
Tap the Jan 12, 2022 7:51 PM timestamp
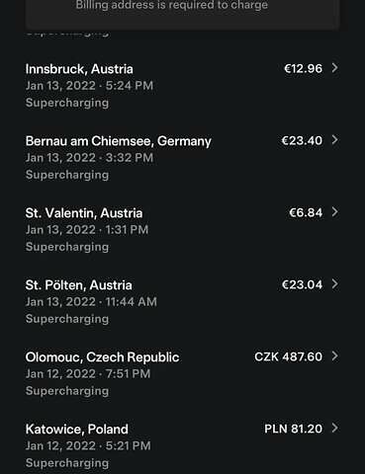coord(88,374)
